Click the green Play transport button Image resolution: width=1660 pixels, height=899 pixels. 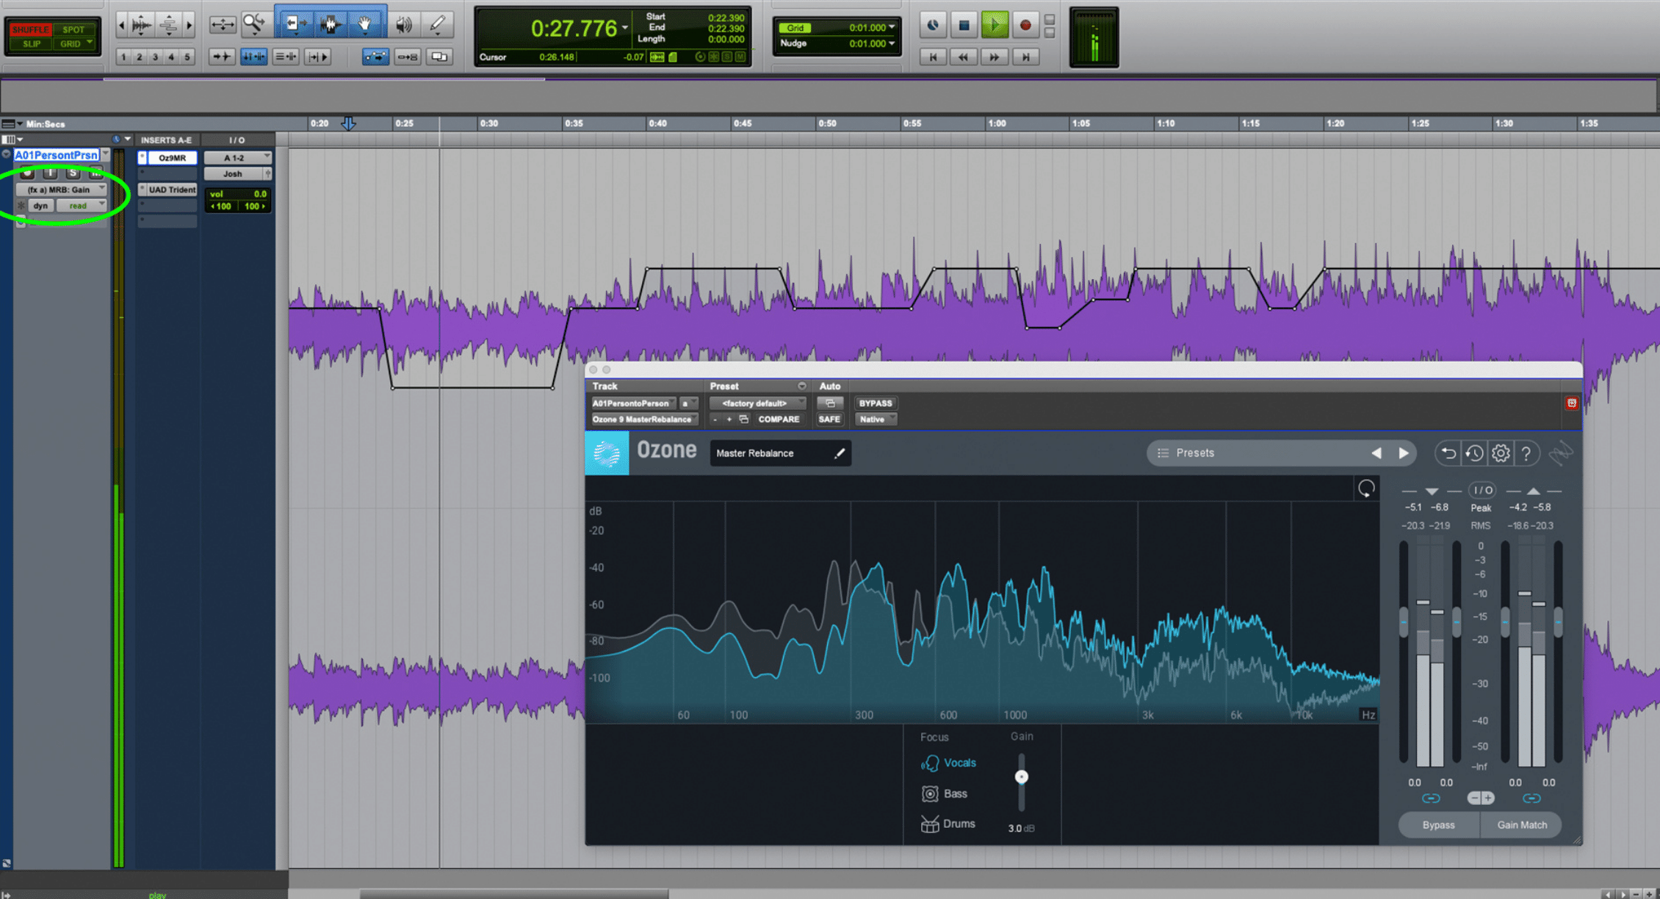pos(995,25)
